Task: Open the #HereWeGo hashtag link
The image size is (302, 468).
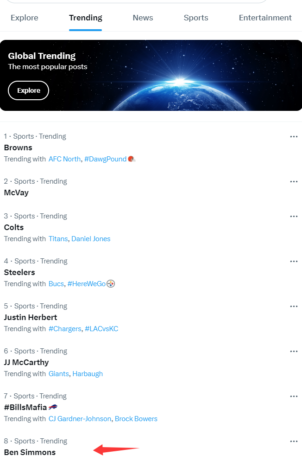Action: [87, 284]
